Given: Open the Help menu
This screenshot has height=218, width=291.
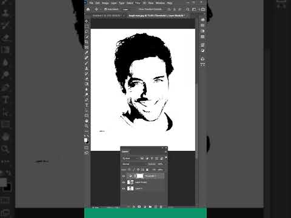Looking at the screenshot, I should (x=170, y=3).
